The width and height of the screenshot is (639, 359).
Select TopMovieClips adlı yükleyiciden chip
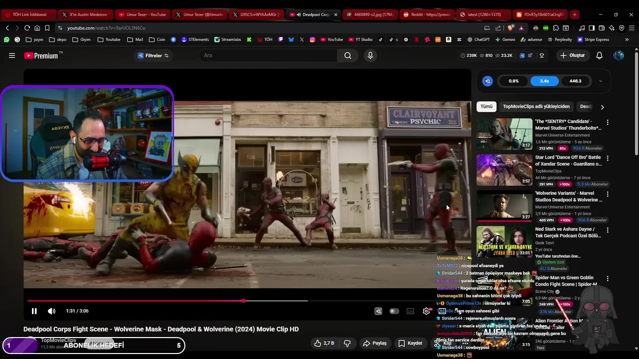click(x=536, y=106)
